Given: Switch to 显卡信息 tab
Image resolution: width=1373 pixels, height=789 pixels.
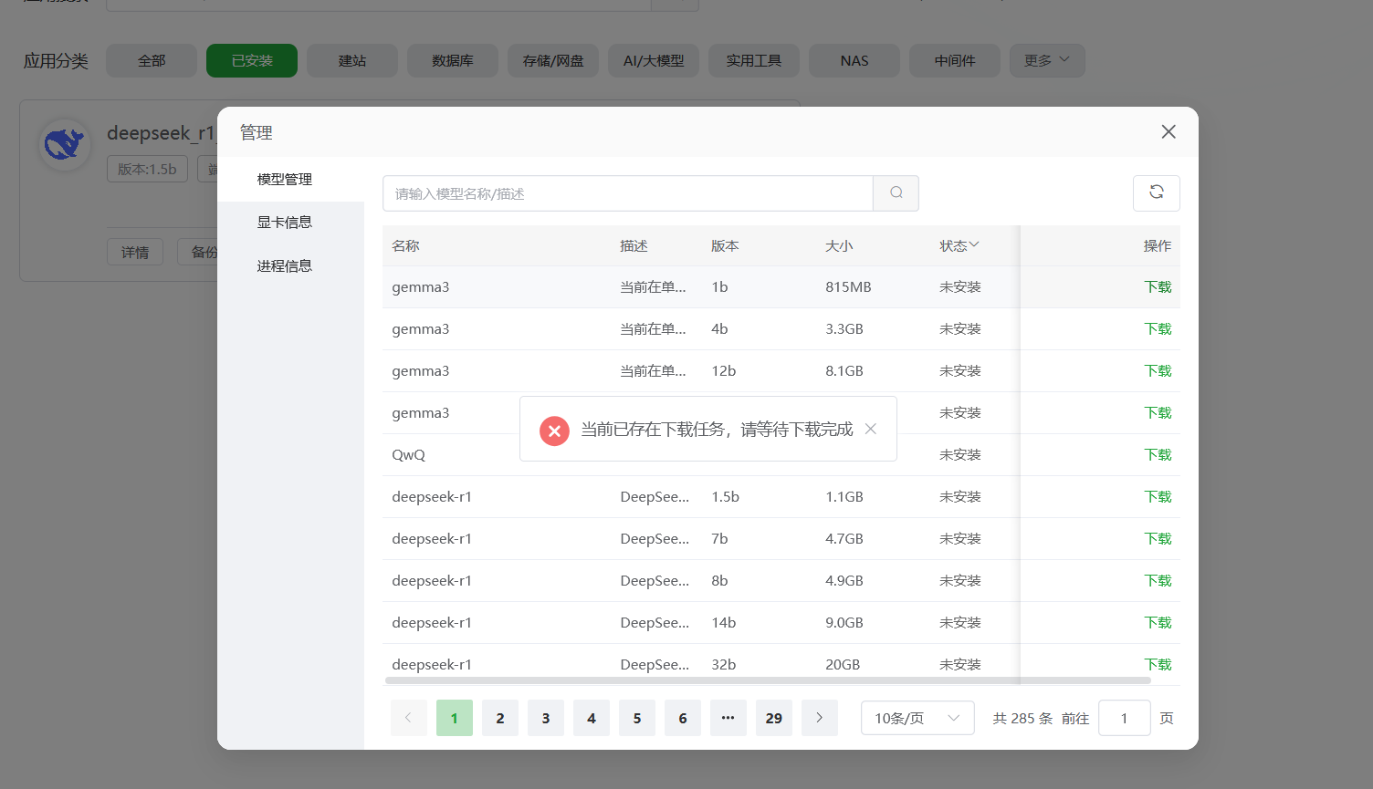Looking at the screenshot, I should (x=285, y=223).
